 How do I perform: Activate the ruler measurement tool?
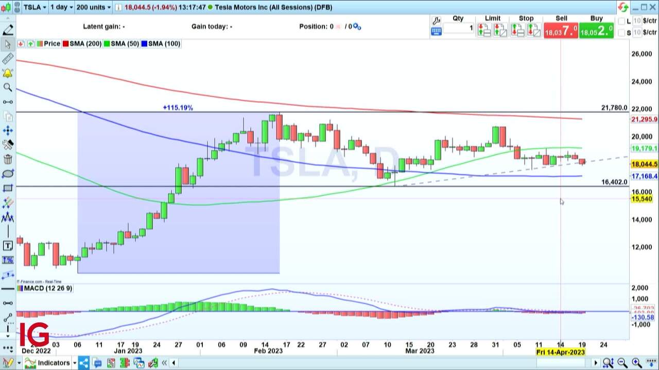point(8,59)
